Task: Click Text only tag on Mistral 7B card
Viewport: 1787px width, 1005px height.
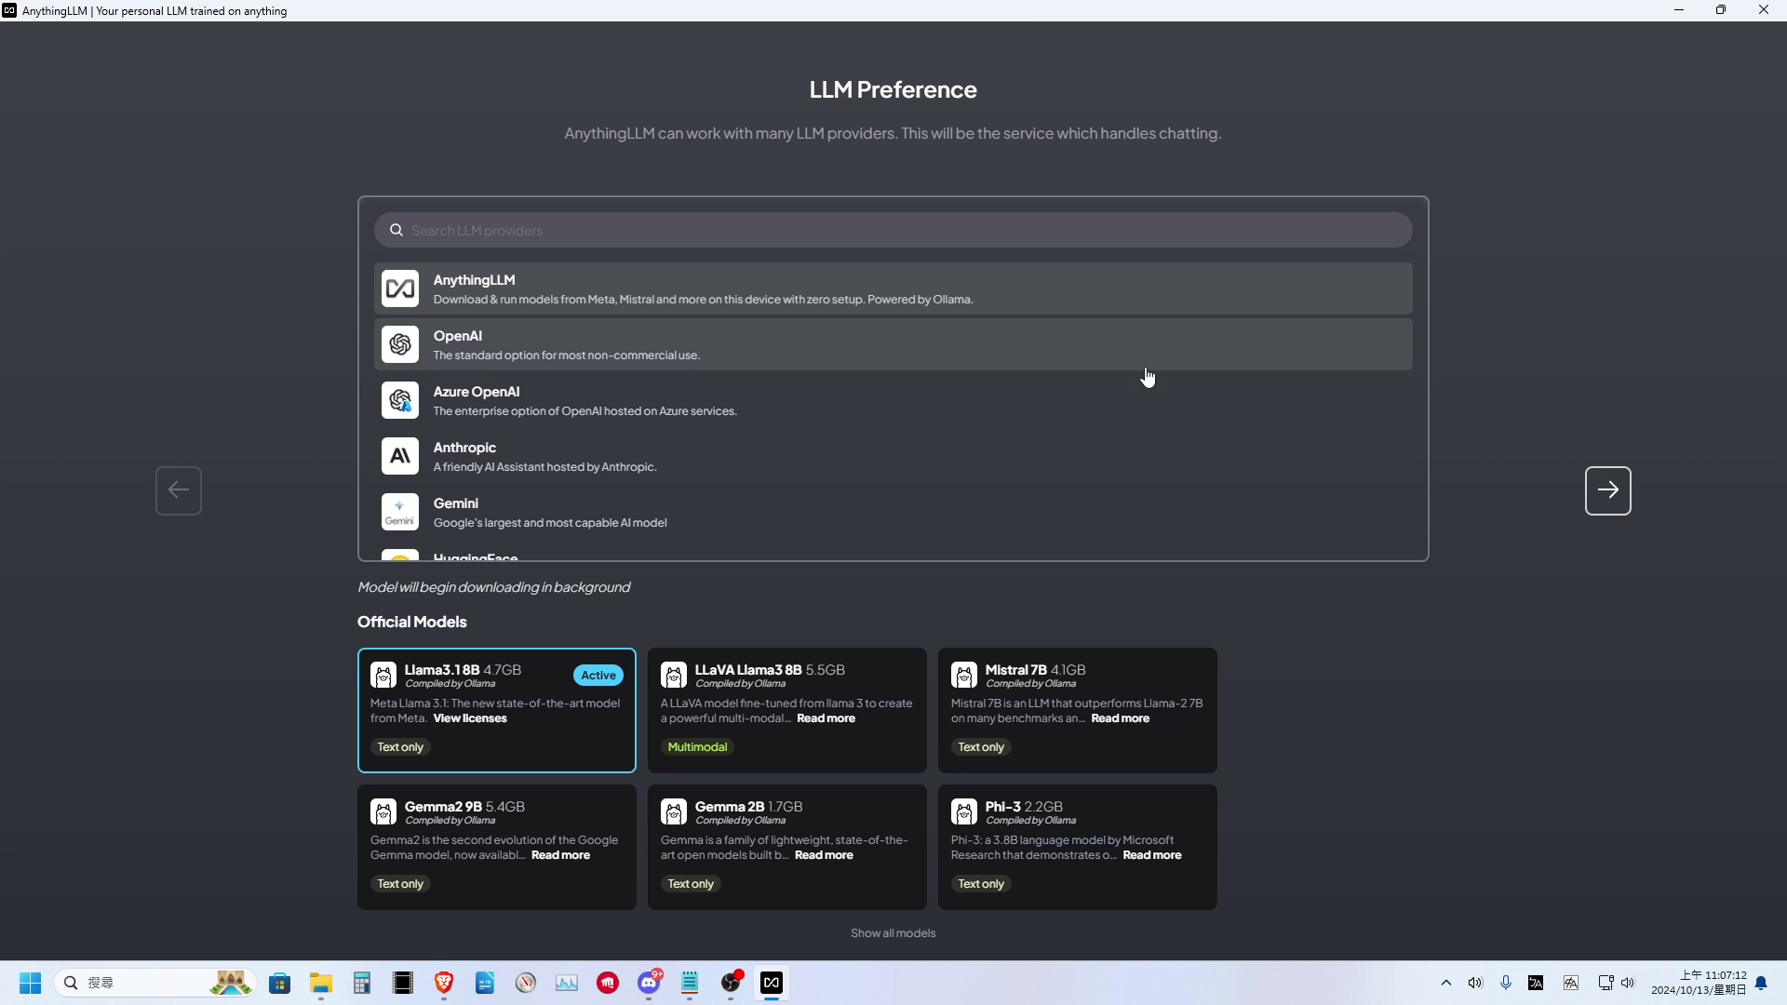Action: pos(981,747)
